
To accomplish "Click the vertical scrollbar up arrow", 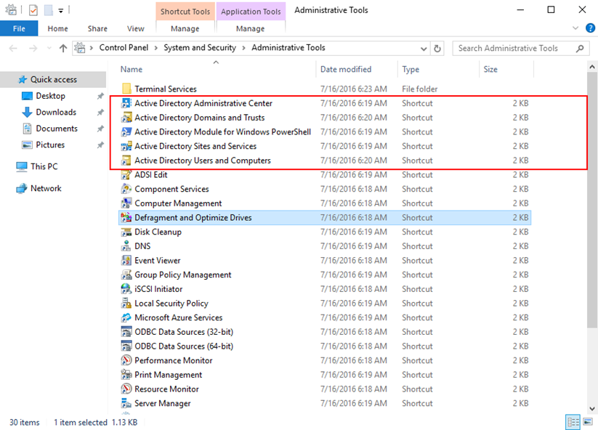I will tap(592, 67).
